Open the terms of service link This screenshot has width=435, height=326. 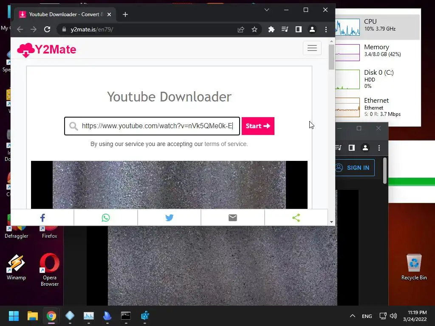click(226, 144)
